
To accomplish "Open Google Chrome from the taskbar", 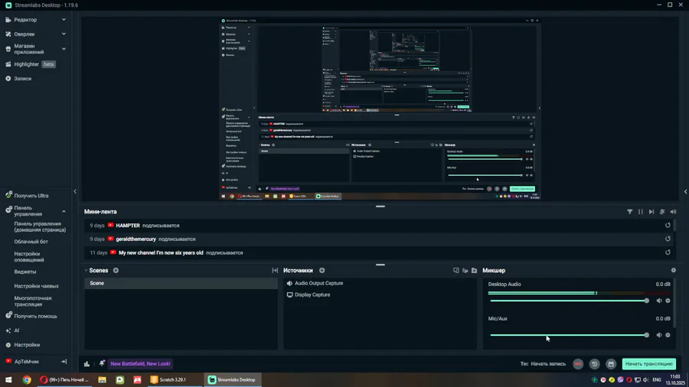I will click(27, 380).
